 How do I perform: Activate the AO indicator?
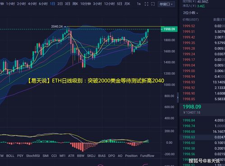(x=120, y=156)
